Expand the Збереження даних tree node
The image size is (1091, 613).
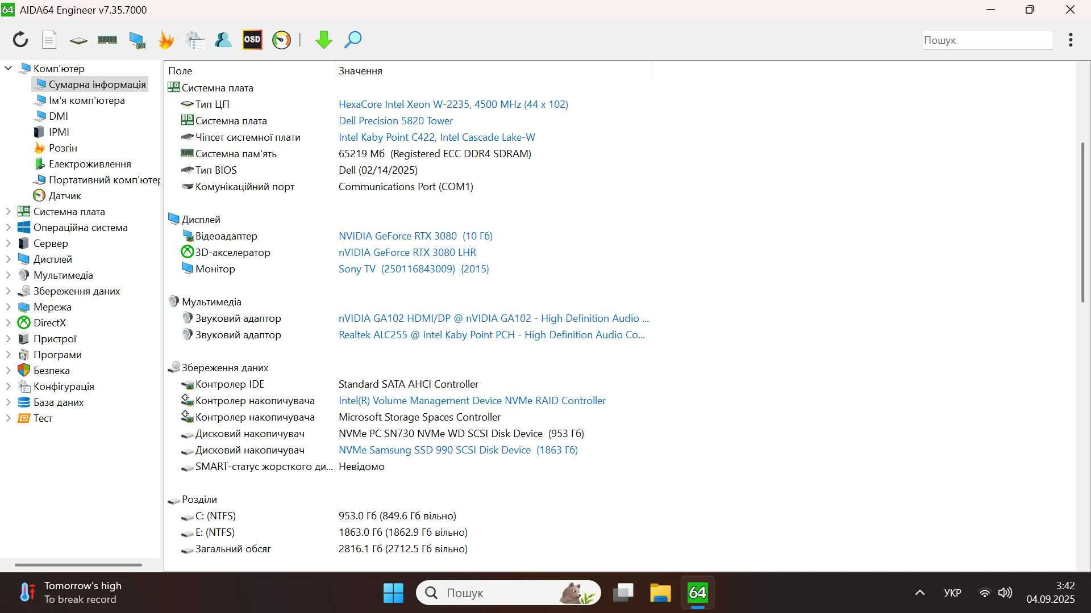8,291
